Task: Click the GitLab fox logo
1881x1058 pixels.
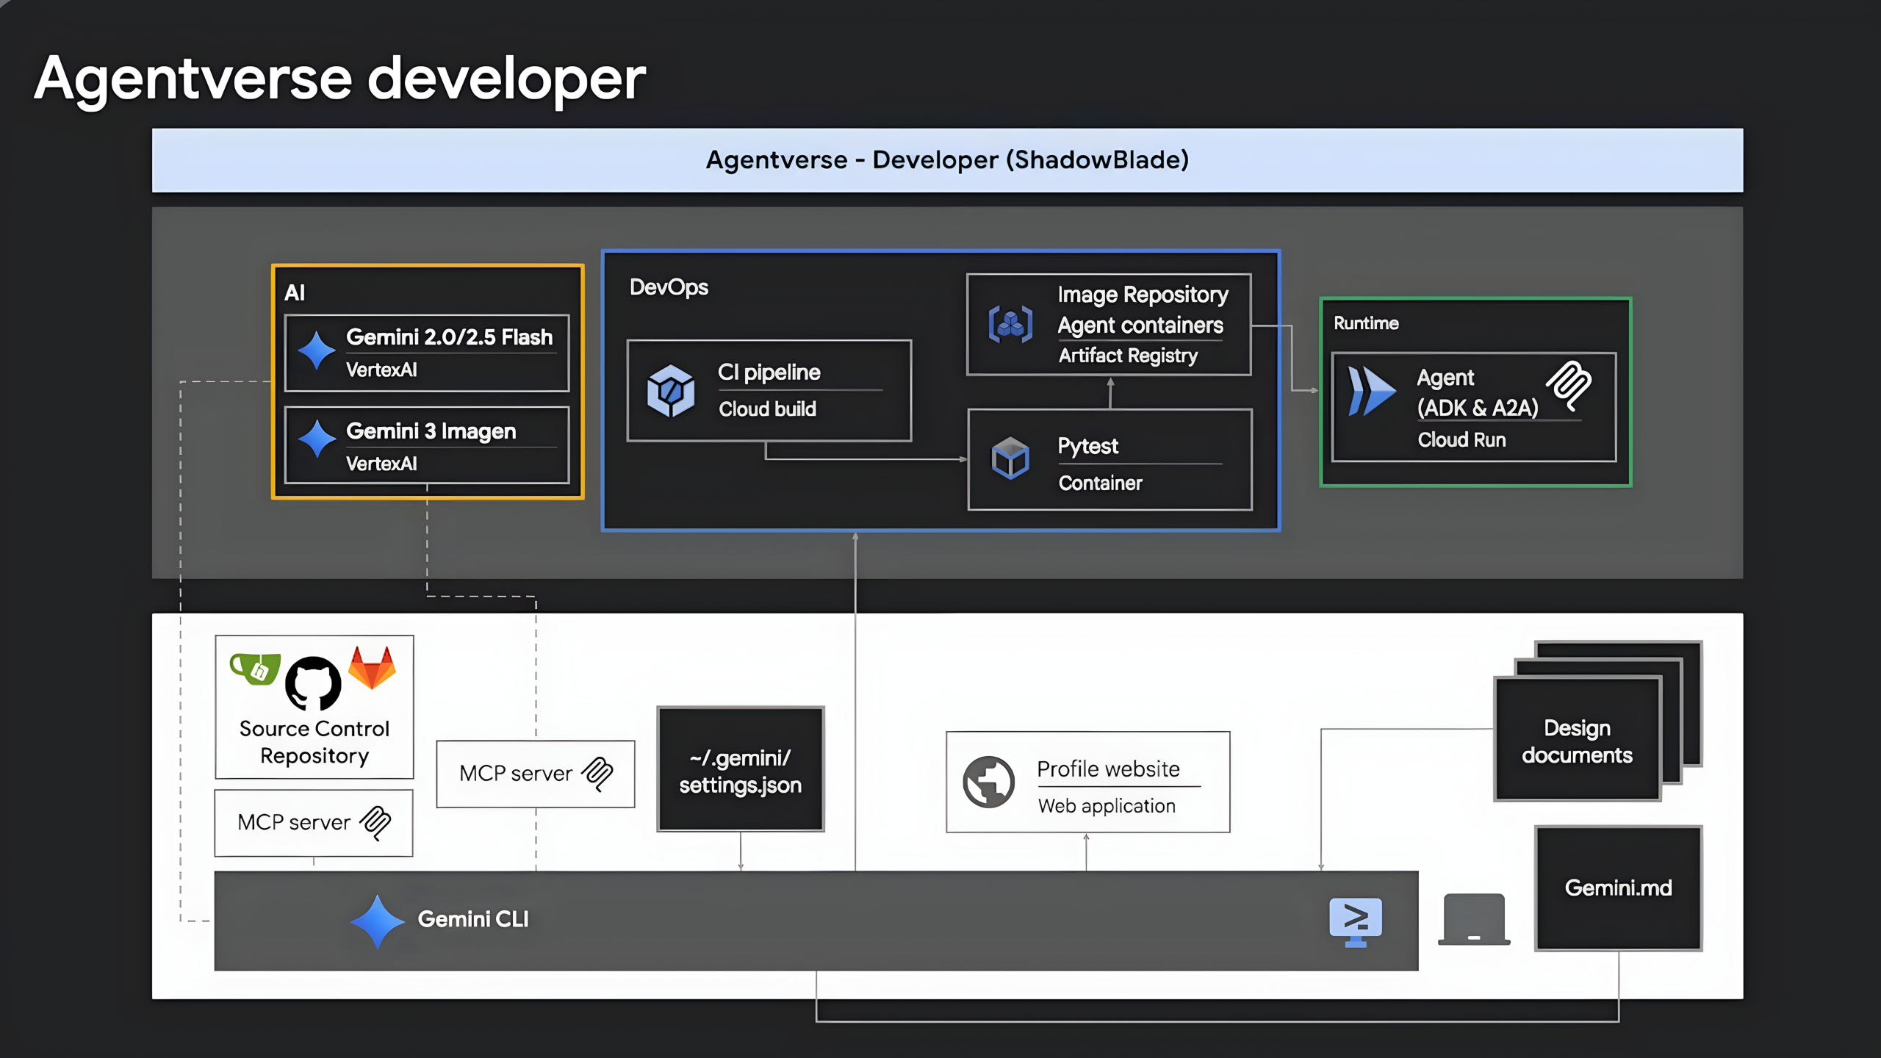Action: (372, 668)
